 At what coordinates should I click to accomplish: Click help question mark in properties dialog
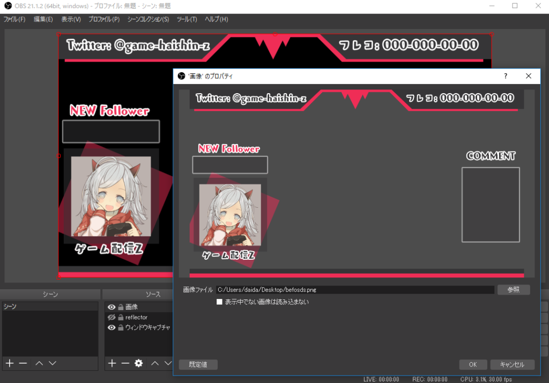coord(506,76)
